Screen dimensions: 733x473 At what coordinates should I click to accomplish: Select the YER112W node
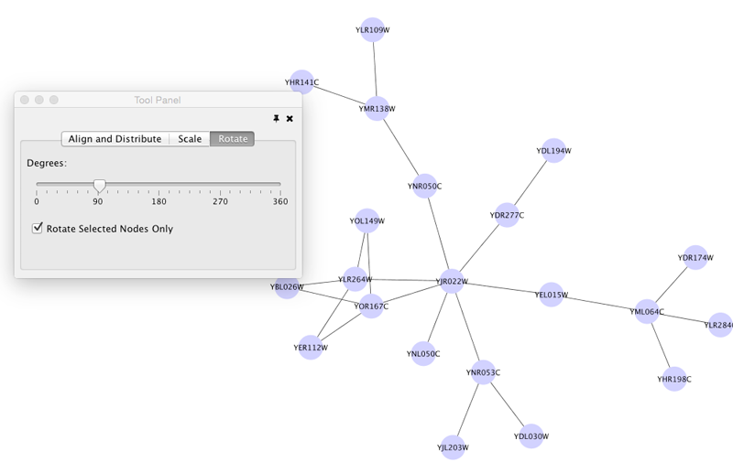(x=311, y=347)
